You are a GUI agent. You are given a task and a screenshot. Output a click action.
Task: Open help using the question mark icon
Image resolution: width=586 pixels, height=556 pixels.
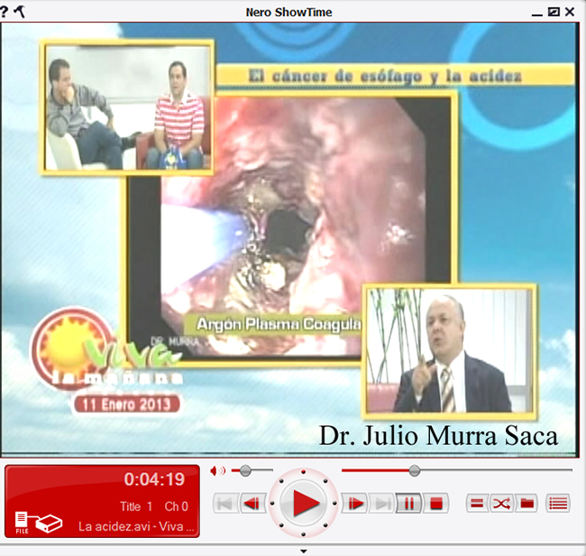5,11
